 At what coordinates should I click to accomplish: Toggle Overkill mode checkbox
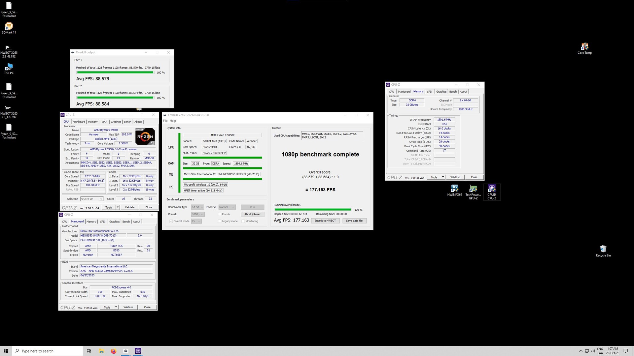click(x=171, y=221)
